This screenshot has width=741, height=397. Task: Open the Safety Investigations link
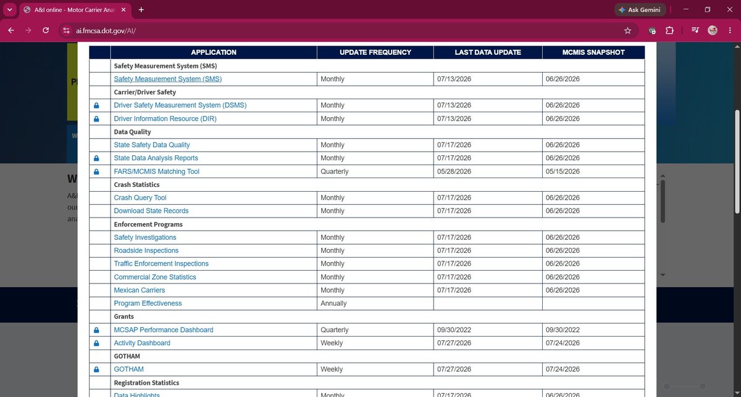point(145,237)
